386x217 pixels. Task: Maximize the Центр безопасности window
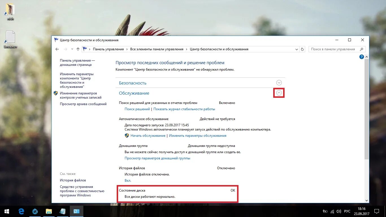tap(350, 40)
